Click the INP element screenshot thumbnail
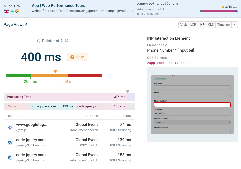The image size is (241, 169). tap(192, 105)
